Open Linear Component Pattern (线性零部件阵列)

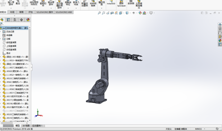coord(34,3)
